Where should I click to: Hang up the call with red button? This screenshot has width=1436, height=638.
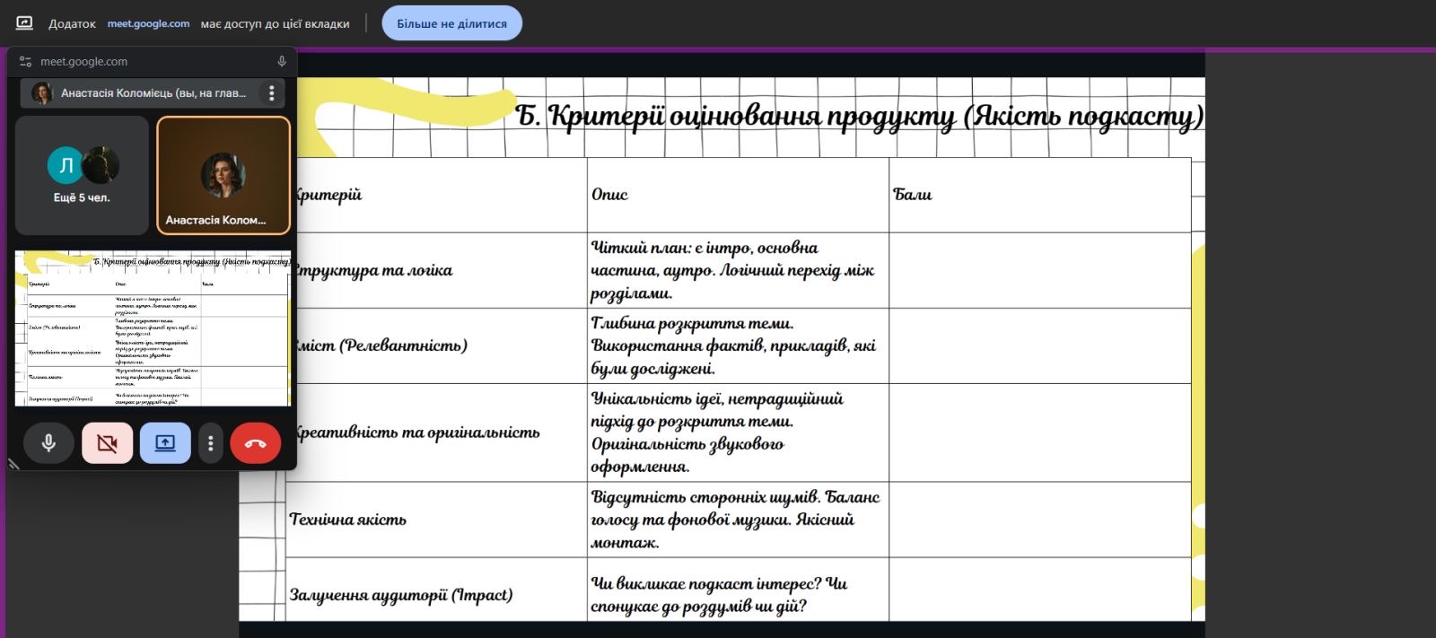(255, 443)
